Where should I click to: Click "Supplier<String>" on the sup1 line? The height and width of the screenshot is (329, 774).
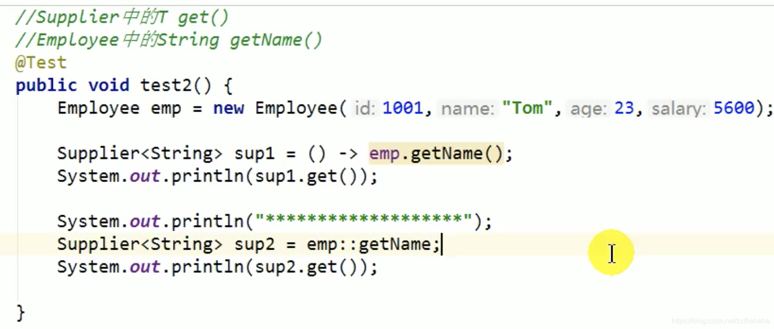140,154
